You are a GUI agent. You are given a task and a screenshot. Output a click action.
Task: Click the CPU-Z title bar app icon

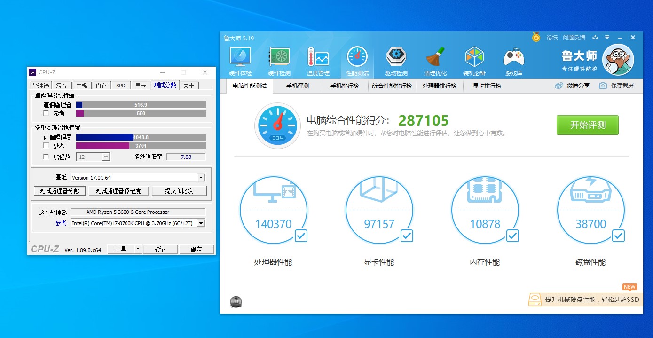click(x=32, y=72)
